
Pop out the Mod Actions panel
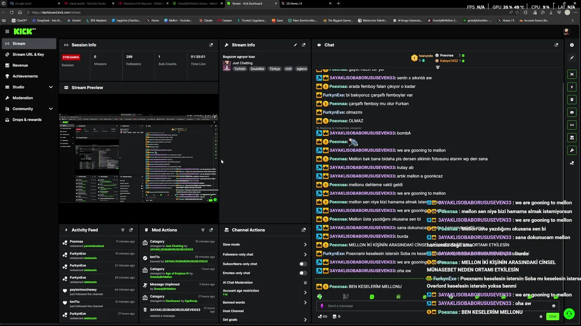pyautogui.click(x=211, y=230)
